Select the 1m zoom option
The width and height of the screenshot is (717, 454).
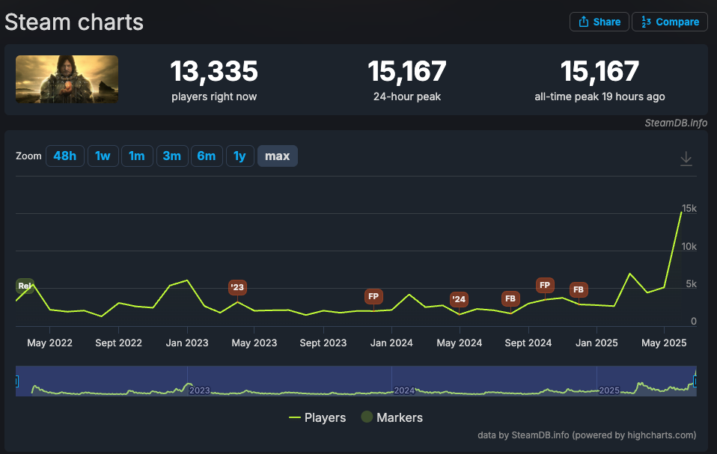pos(137,156)
